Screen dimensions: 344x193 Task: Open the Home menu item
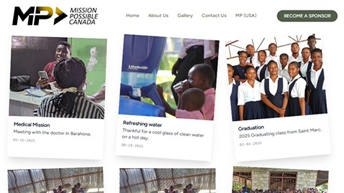(132, 15)
